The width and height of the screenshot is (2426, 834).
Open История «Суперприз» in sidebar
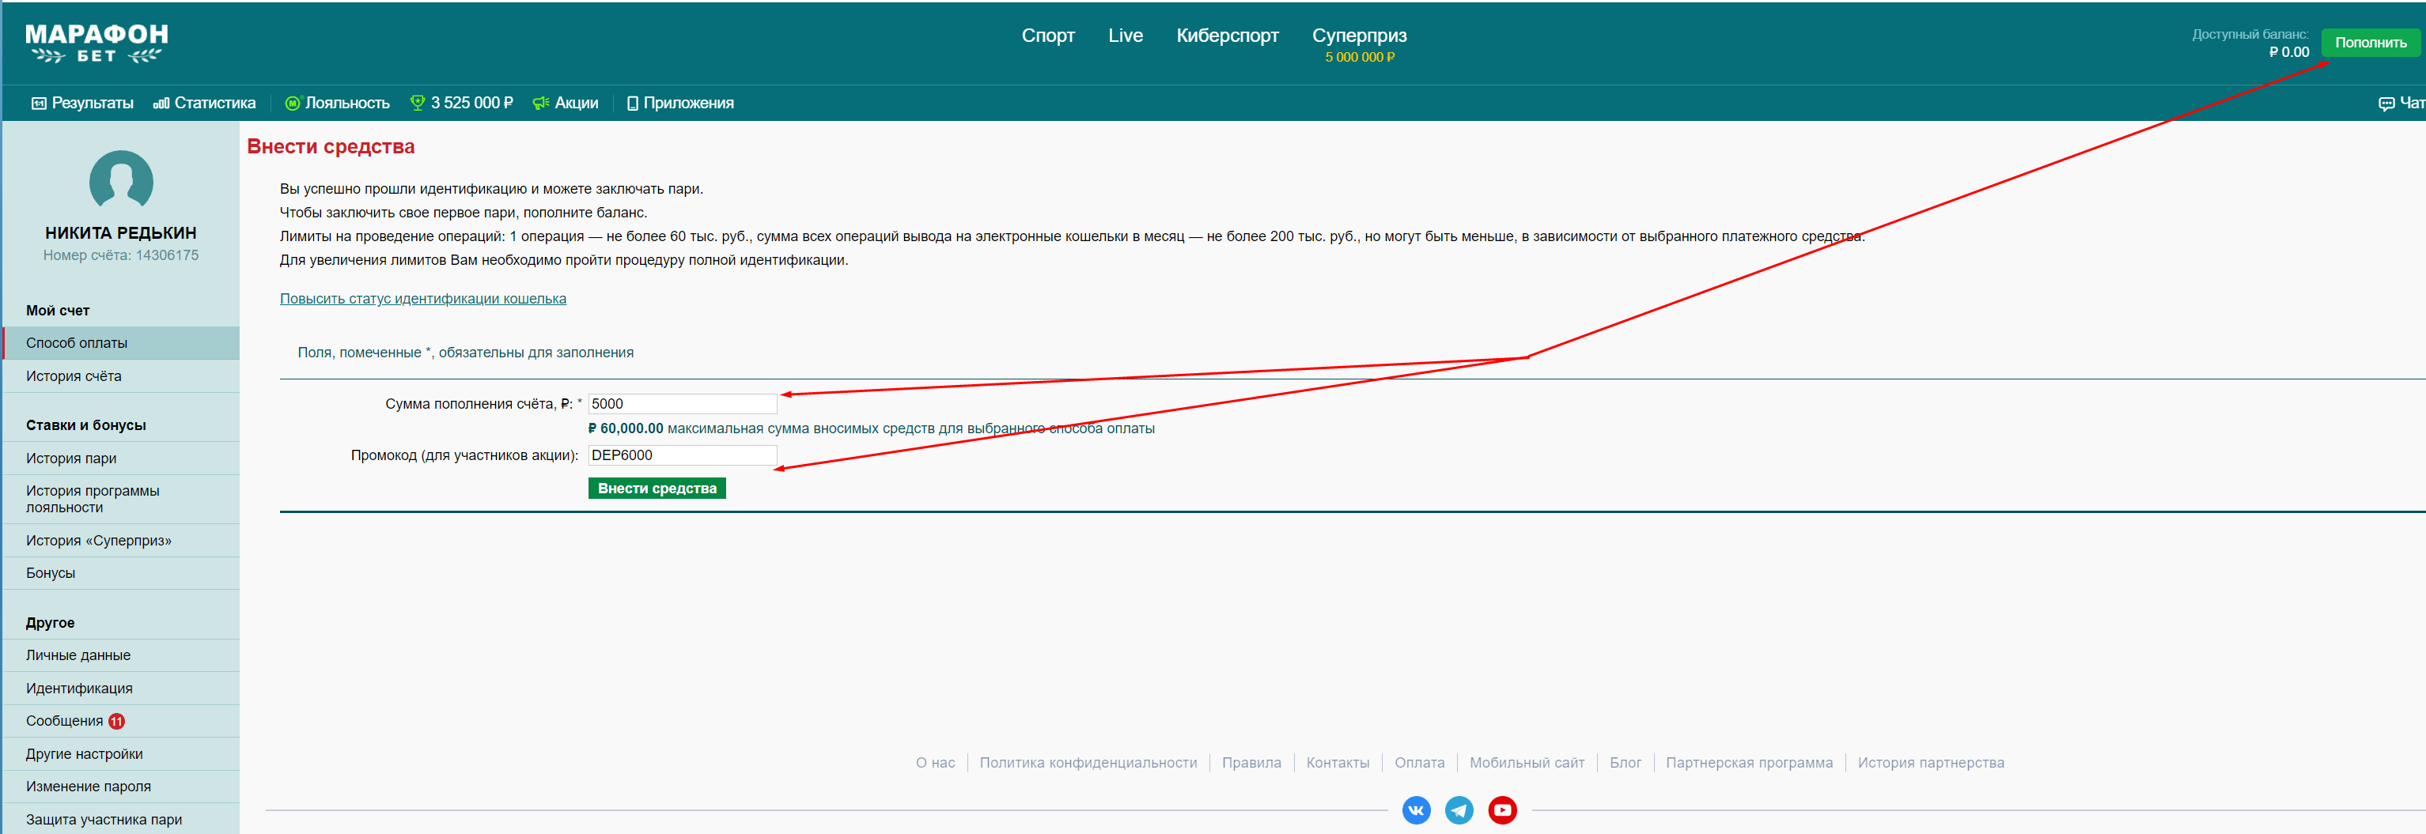pos(120,540)
